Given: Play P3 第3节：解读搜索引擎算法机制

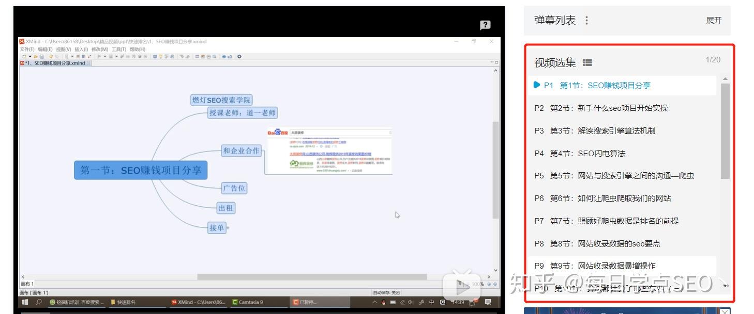Looking at the screenshot, I should point(622,130).
